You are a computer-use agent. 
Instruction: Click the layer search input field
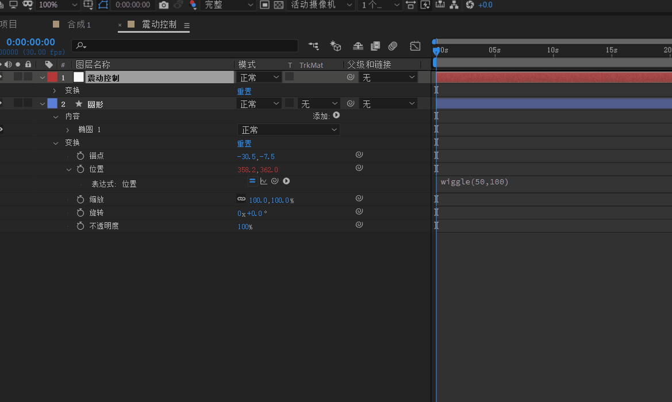(185, 45)
